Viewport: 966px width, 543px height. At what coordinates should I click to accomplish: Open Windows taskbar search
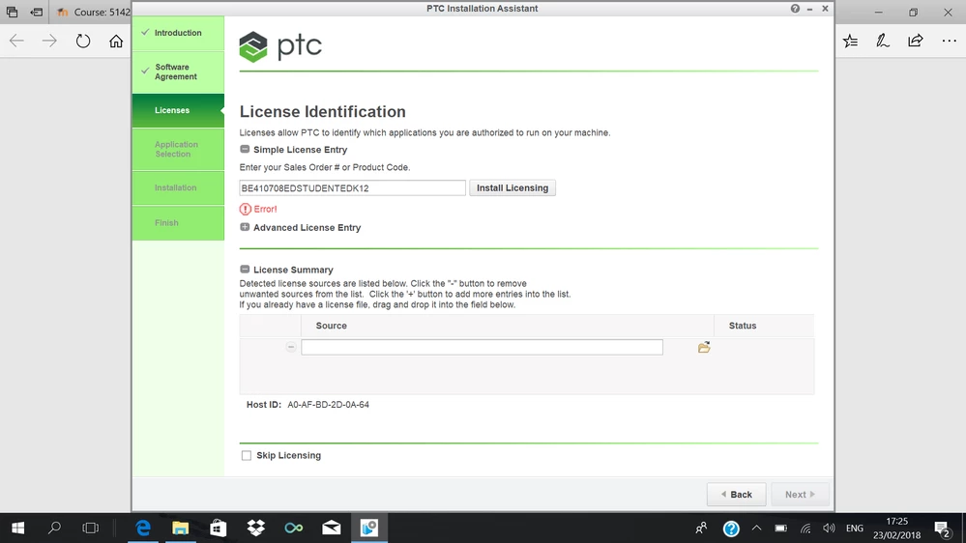[x=54, y=528]
